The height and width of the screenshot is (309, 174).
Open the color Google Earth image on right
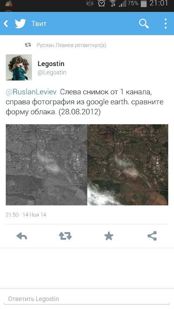point(128,165)
